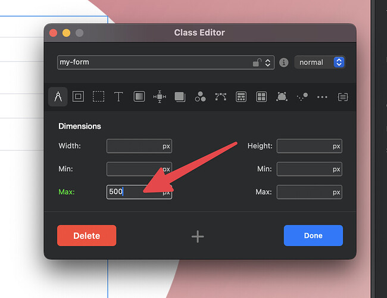Screen dimensions: 387x298
Task: Open the grid layout icon tab
Action: pyautogui.click(x=261, y=97)
